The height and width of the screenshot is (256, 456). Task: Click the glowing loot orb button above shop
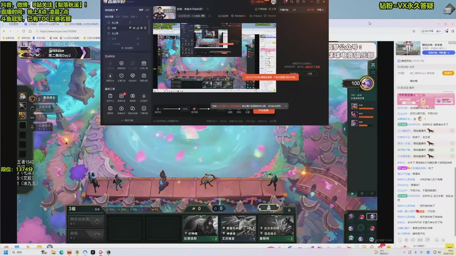coord(268,207)
